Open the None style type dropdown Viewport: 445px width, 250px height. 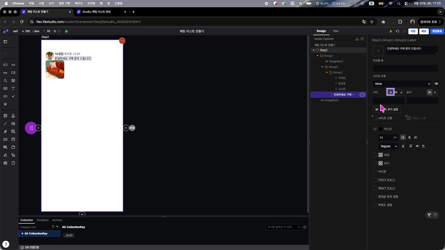click(x=402, y=84)
